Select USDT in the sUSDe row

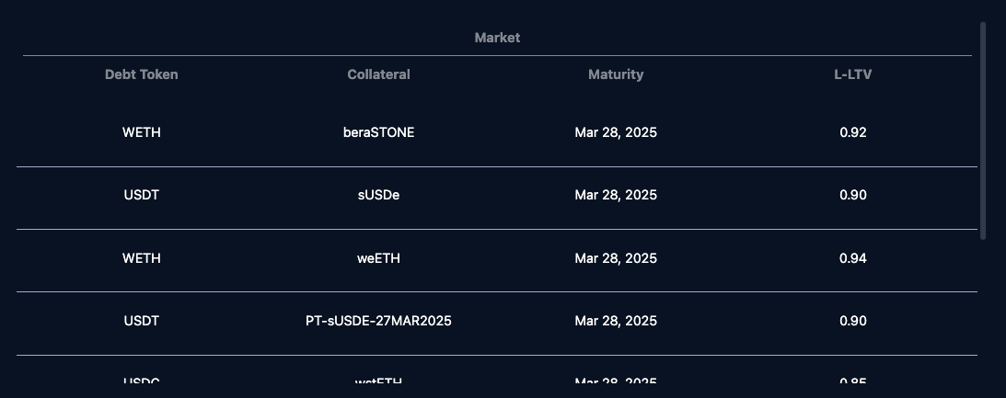(x=142, y=195)
